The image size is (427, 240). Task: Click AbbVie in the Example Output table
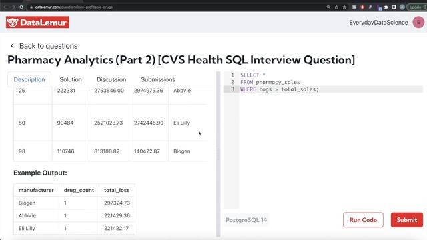tap(27, 215)
